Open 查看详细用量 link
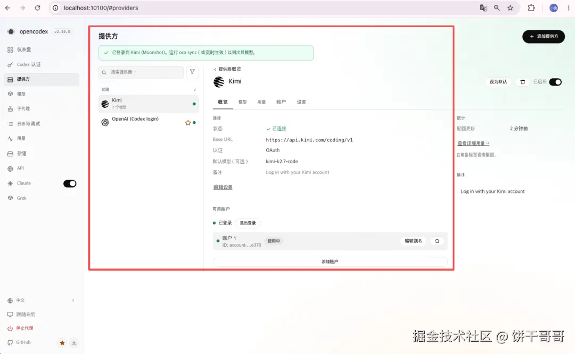 (473, 144)
